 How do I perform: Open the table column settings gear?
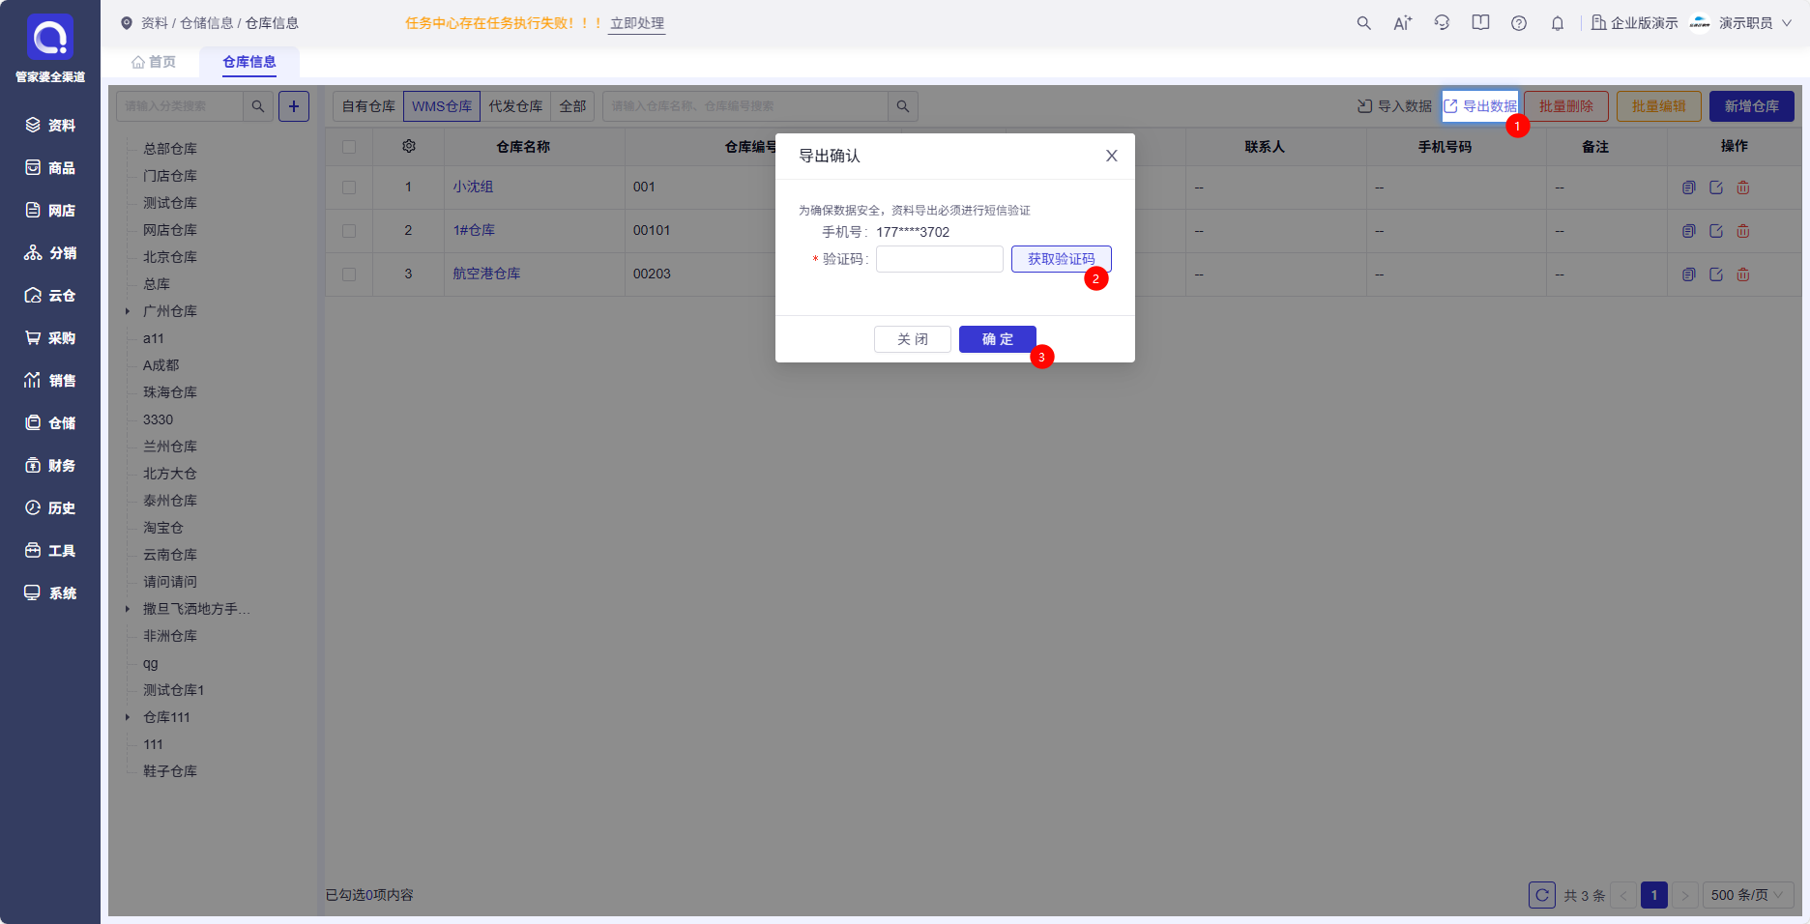(x=409, y=146)
